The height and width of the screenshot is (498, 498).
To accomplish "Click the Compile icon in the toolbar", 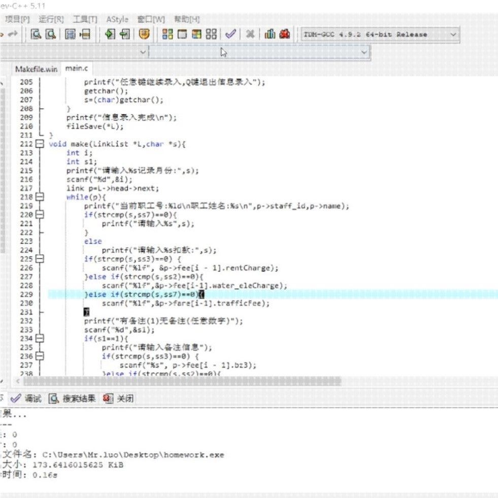I will (230, 34).
